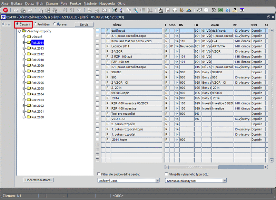The height and width of the screenshot is (200, 276).
Task: Select the Úprava radio button
Action: click(55, 24)
